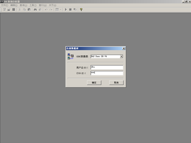Click the Undo arrow icon
The height and width of the screenshot is (143, 191).
46,9
